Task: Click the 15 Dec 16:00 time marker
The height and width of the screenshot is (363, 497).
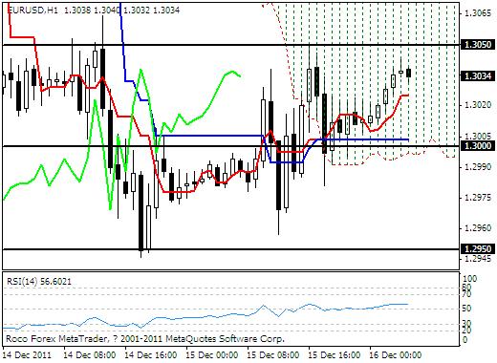Action: point(335,355)
